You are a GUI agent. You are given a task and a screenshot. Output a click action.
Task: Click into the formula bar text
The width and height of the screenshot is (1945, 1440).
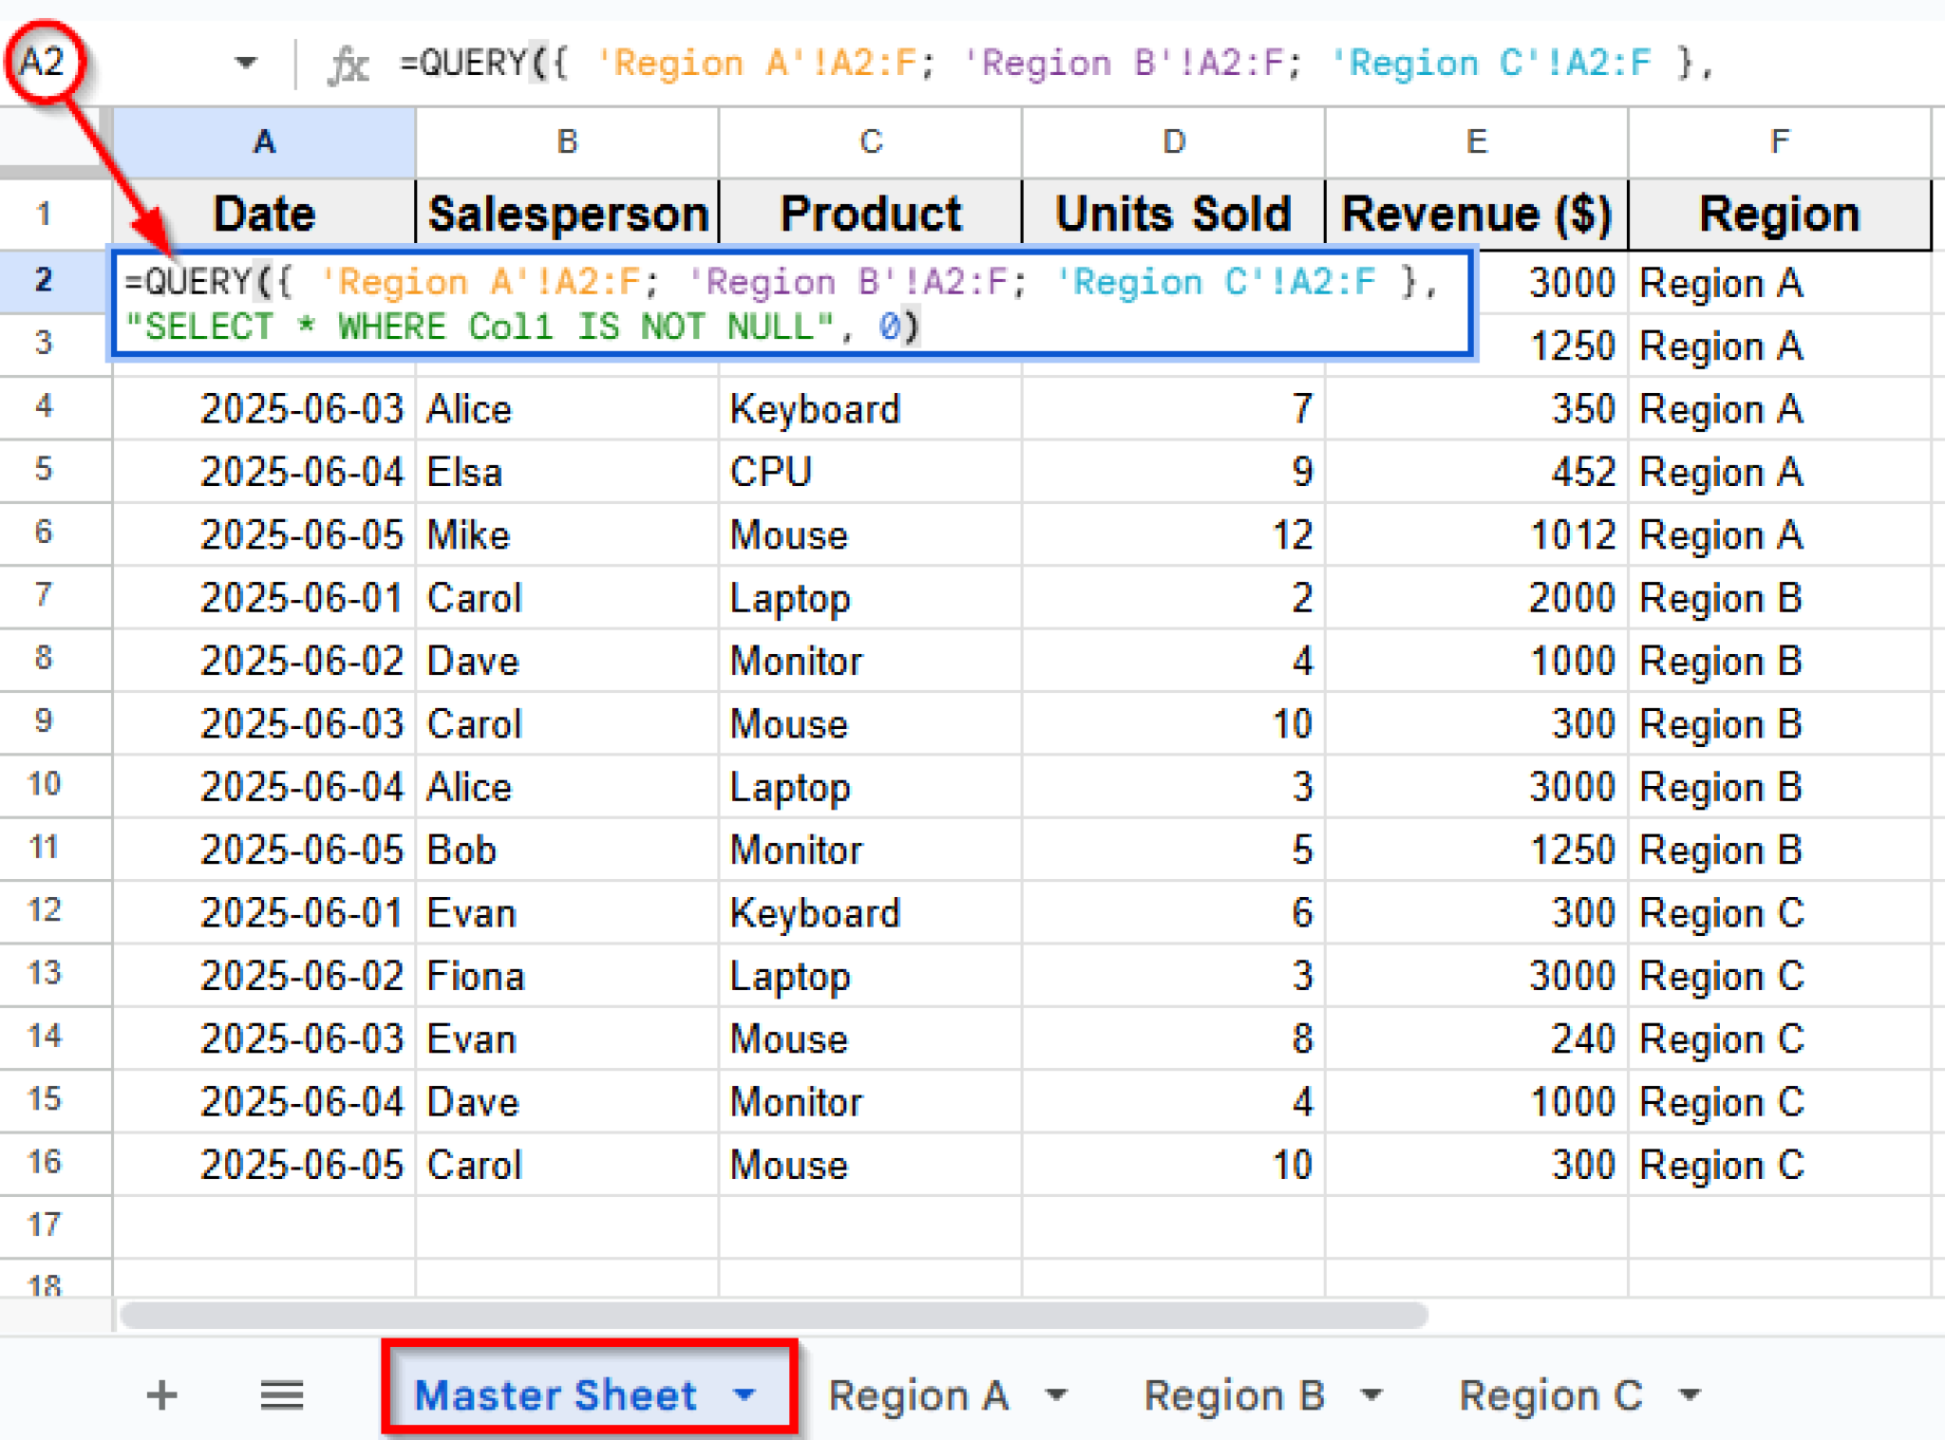(x=1045, y=64)
